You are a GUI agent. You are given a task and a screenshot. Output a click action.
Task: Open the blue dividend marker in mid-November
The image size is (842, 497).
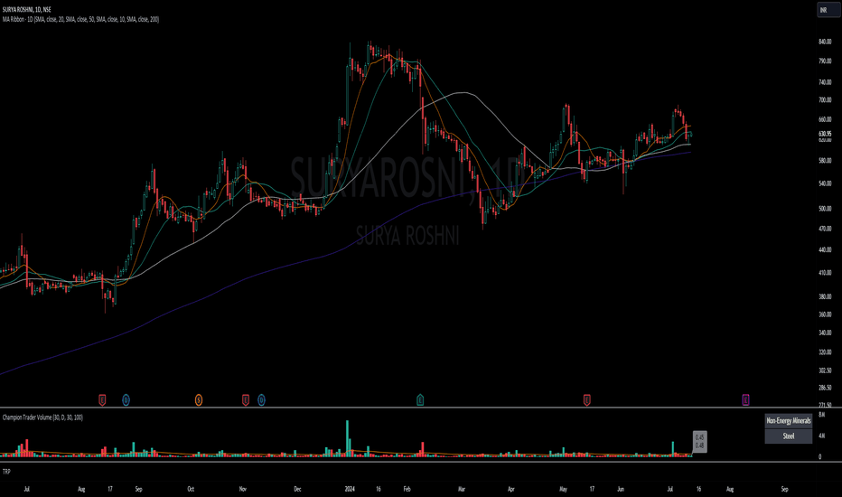pos(261,399)
